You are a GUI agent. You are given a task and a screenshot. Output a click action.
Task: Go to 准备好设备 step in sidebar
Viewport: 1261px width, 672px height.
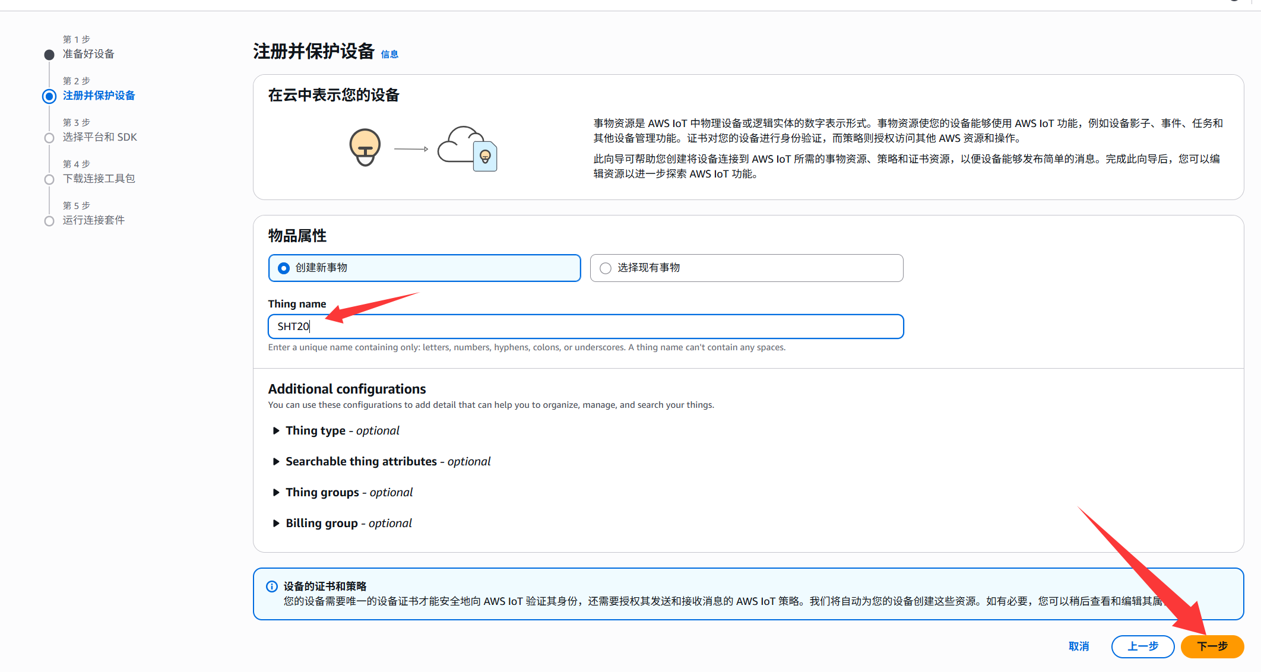88,54
